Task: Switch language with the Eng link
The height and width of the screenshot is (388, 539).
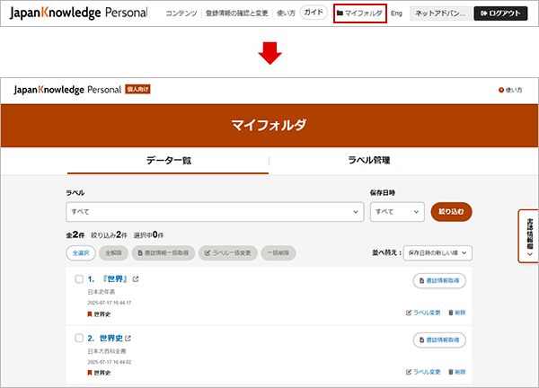Action: point(396,13)
